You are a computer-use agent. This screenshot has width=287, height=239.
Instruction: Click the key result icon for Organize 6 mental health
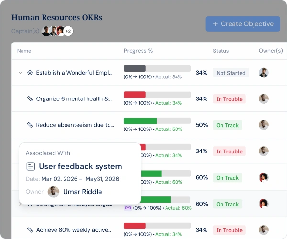[x=30, y=99]
